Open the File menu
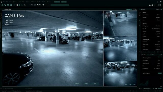The height and width of the screenshot is (92, 163). 4,2
